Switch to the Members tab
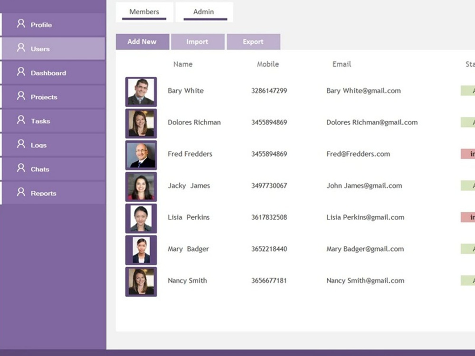This screenshot has height=356, width=475. point(144,12)
